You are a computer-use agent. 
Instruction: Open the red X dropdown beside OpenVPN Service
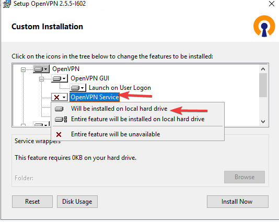[x=60, y=97]
